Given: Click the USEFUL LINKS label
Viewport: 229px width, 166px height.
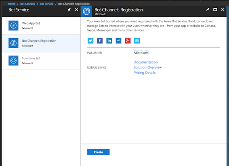Looking at the screenshot, I should pyautogui.click(x=97, y=67).
